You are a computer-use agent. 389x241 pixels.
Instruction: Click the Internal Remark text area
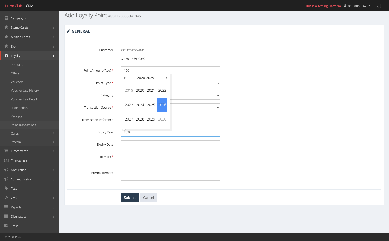pyautogui.click(x=170, y=175)
